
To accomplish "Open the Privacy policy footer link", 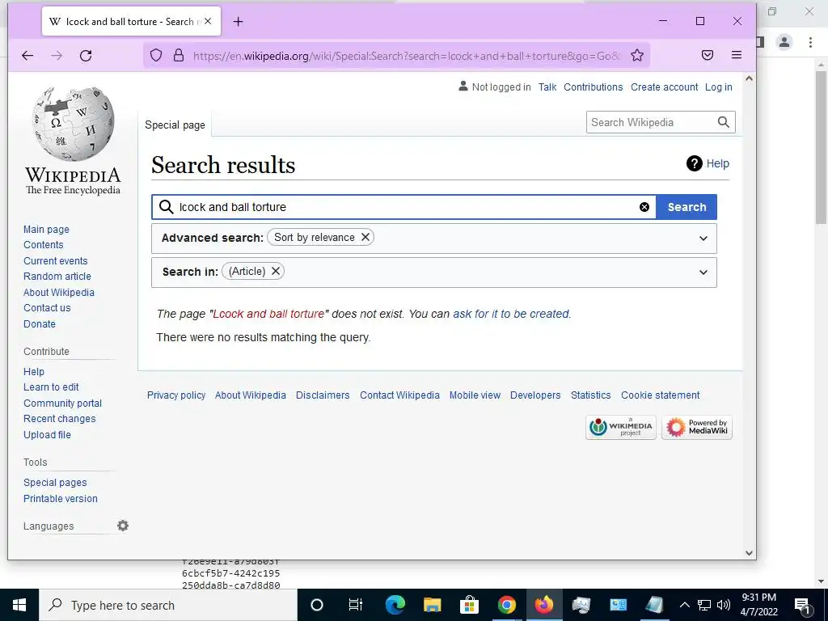I will [x=176, y=395].
